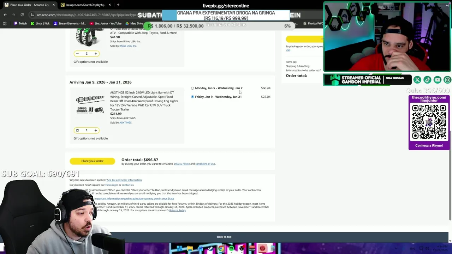Screen dimensions: 452x254
Task: Open the AUXTINGS seller link
Action: (125, 123)
